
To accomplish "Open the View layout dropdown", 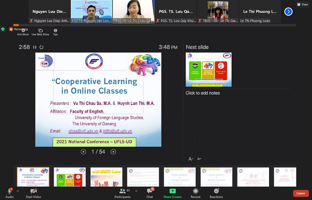I will point(302,4).
